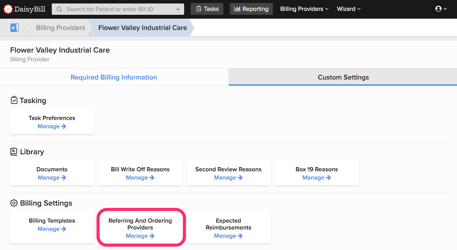457x250 pixels.
Task: Manage Second Review Reasons
Action: pyautogui.click(x=228, y=178)
